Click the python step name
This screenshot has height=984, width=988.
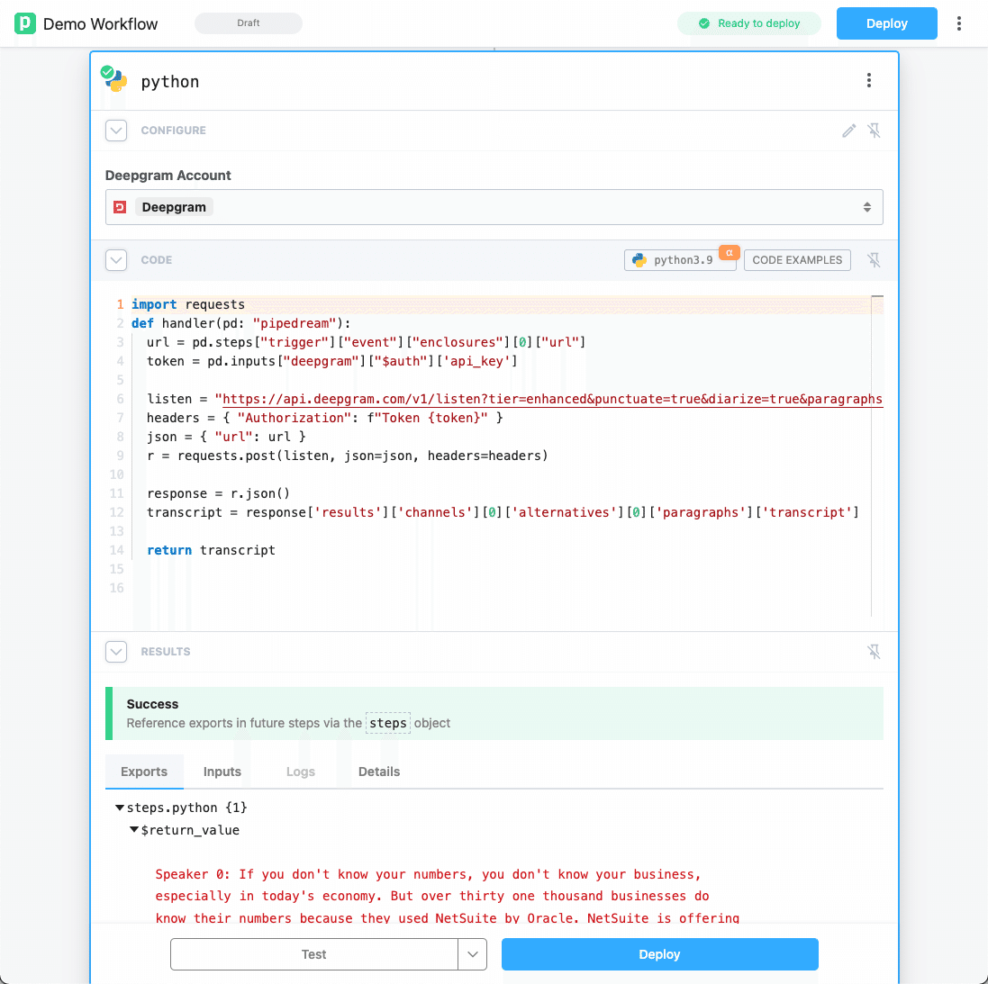click(170, 82)
